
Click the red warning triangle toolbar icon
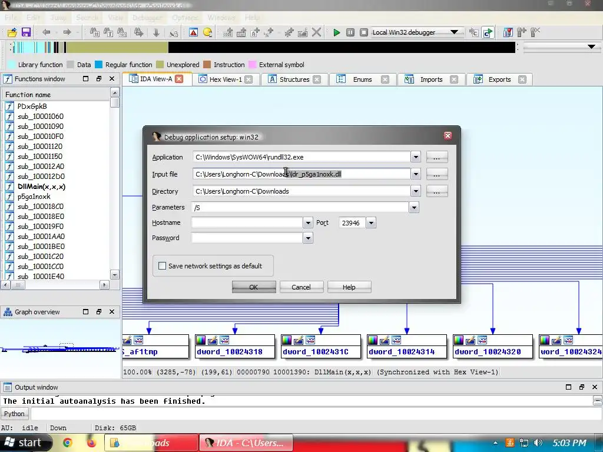click(193, 32)
